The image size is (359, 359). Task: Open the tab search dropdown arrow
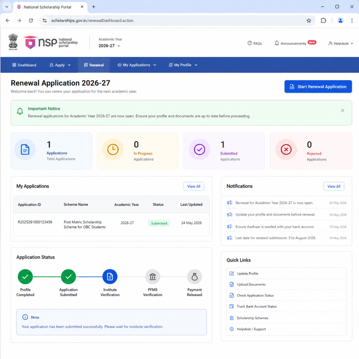[7, 7]
